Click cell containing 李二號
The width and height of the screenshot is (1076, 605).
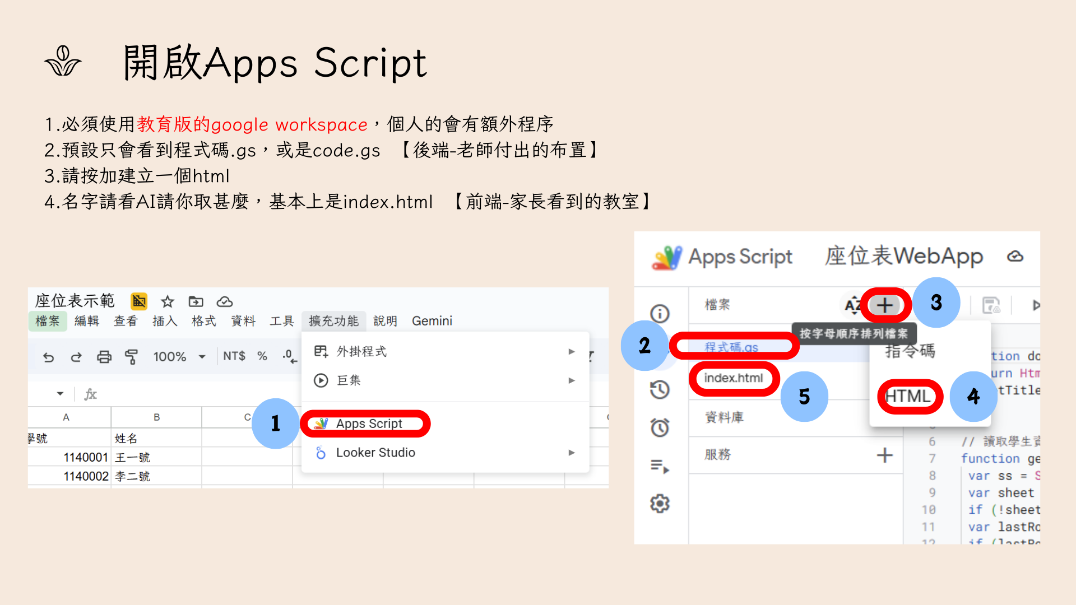[x=157, y=476]
